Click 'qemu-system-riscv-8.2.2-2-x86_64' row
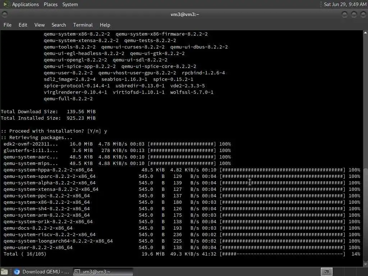 tap(182, 234)
